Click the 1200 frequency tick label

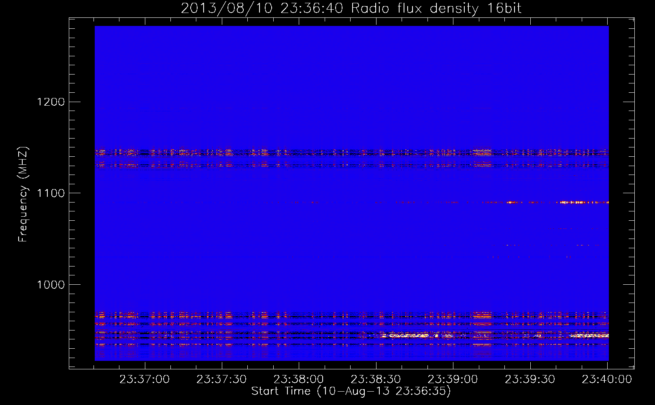[x=51, y=102]
